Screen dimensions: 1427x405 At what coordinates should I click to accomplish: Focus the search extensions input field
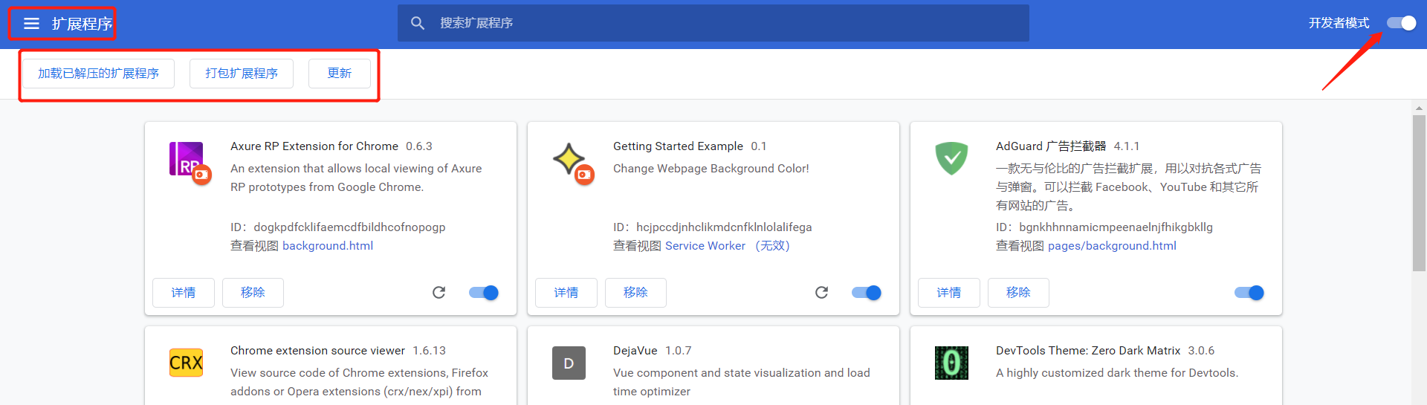(x=713, y=23)
